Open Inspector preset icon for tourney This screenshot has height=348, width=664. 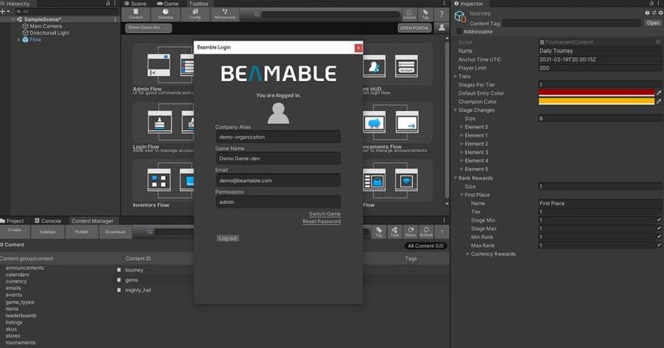pos(653,13)
